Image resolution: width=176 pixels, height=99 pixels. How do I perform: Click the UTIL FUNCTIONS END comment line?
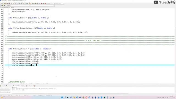click(92, 40)
